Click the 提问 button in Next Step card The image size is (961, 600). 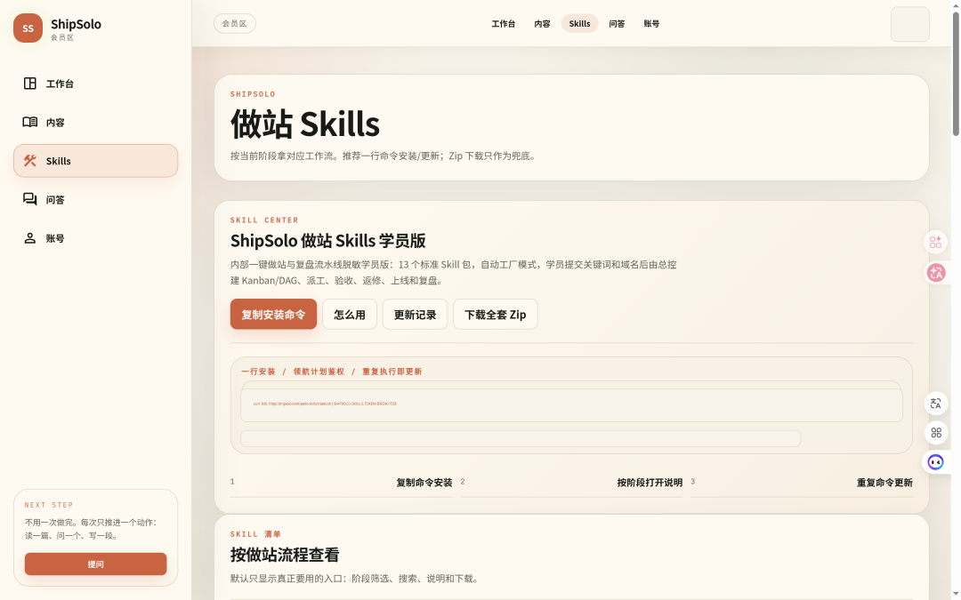tap(95, 564)
